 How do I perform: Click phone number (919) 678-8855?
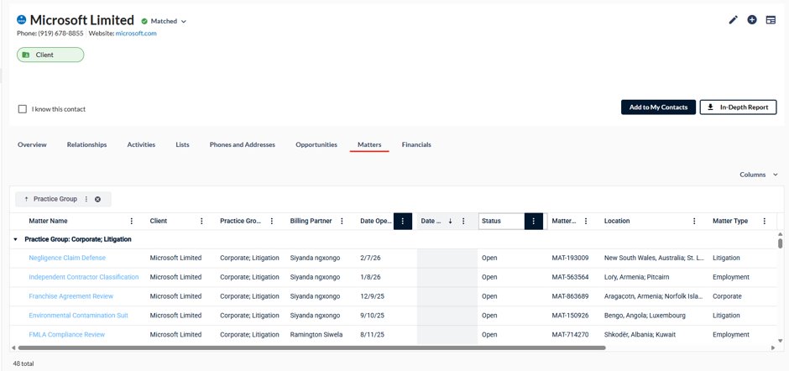[x=61, y=34]
